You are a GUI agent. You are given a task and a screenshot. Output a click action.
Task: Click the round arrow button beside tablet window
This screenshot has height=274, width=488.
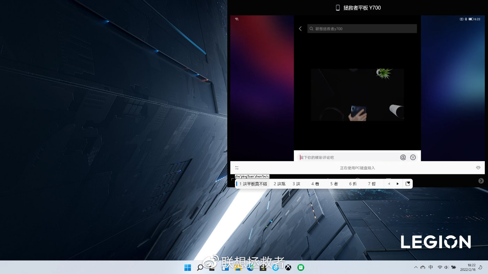click(x=481, y=181)
